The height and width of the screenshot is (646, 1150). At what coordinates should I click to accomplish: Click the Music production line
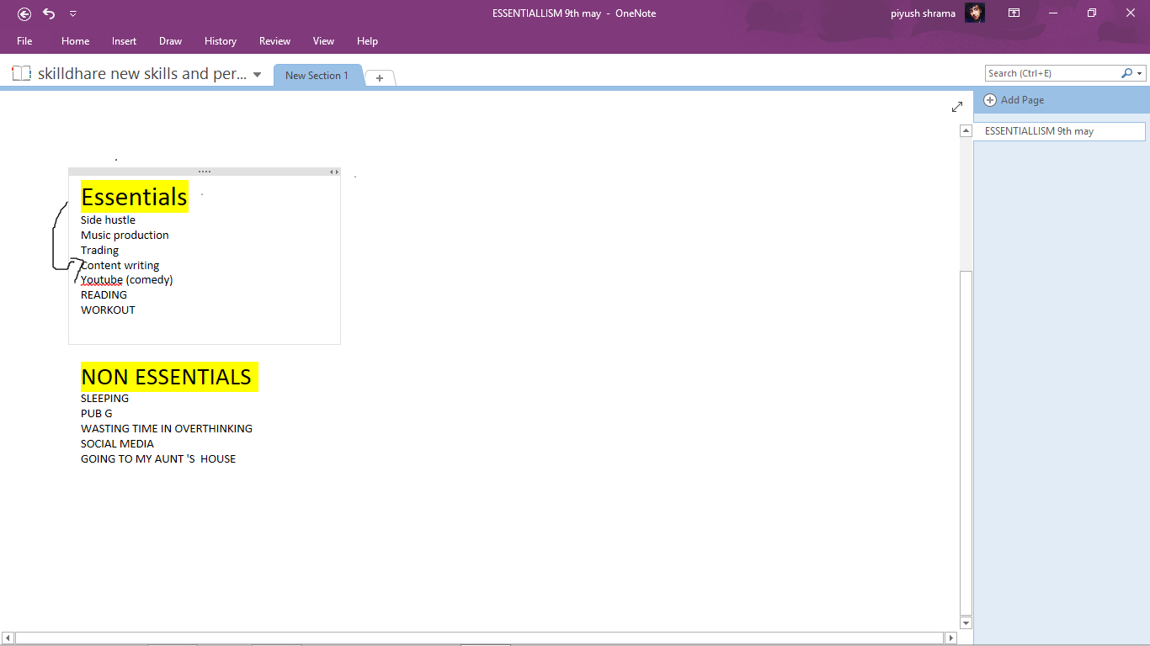point(125,236)
